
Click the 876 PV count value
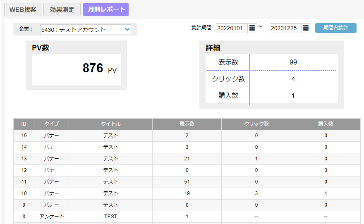click(93, 69)
